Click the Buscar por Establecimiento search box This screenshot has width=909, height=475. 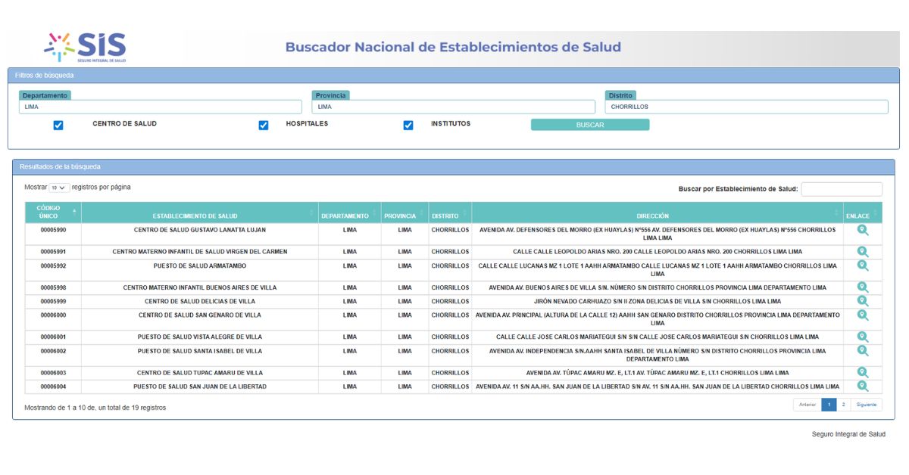click(x=842, y=189)
